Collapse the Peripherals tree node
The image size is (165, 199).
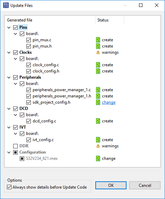click(x=9, y=77)
